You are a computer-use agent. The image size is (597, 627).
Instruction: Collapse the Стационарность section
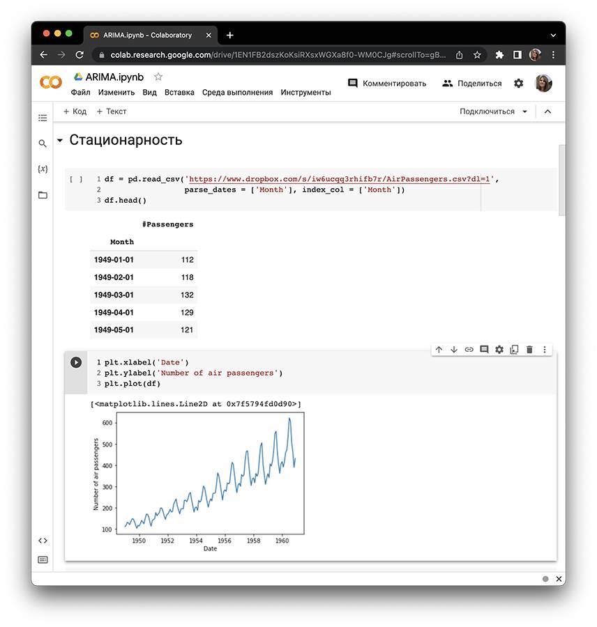tap(60, 141)
